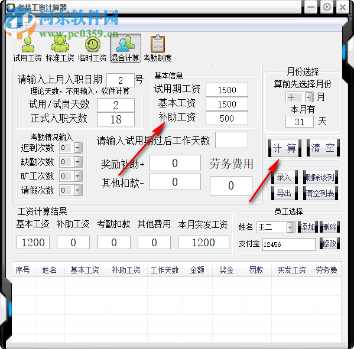Click the result 其他费用 field

pos(154,243)
